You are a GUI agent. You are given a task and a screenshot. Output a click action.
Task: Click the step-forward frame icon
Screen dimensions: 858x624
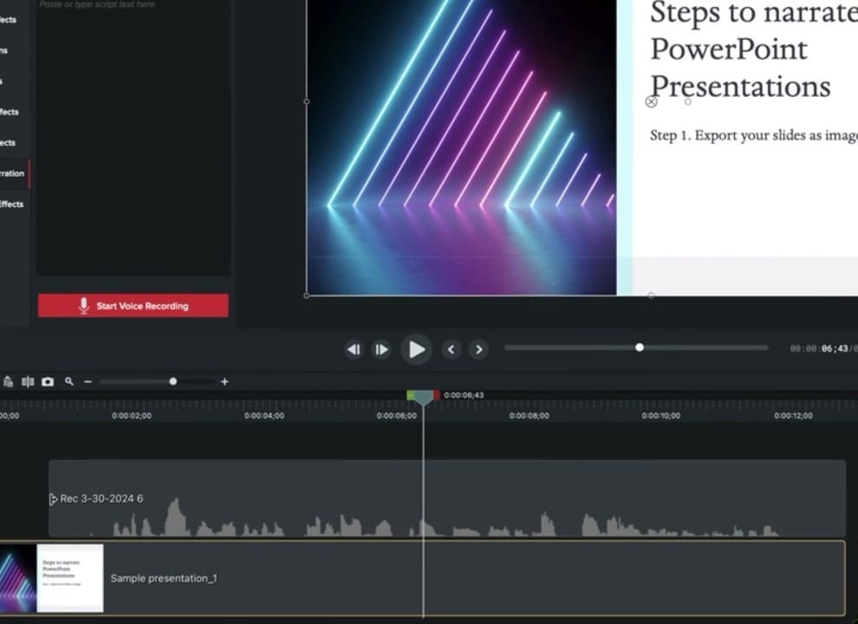tap(381, 349)
